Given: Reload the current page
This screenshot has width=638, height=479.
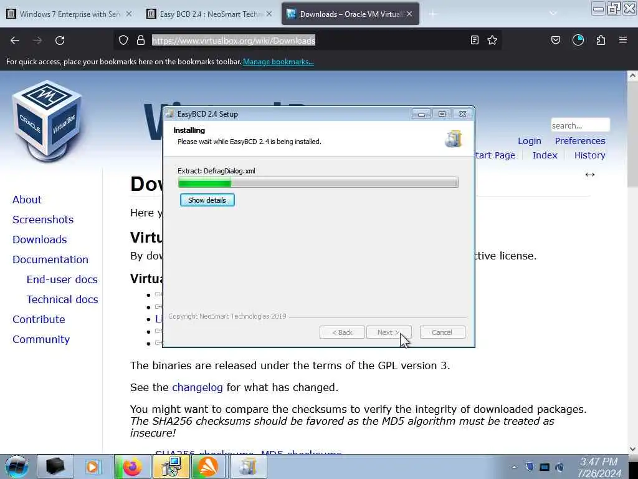Looking at the screenshot, I should pyautogui.click(x=60, y=41).
